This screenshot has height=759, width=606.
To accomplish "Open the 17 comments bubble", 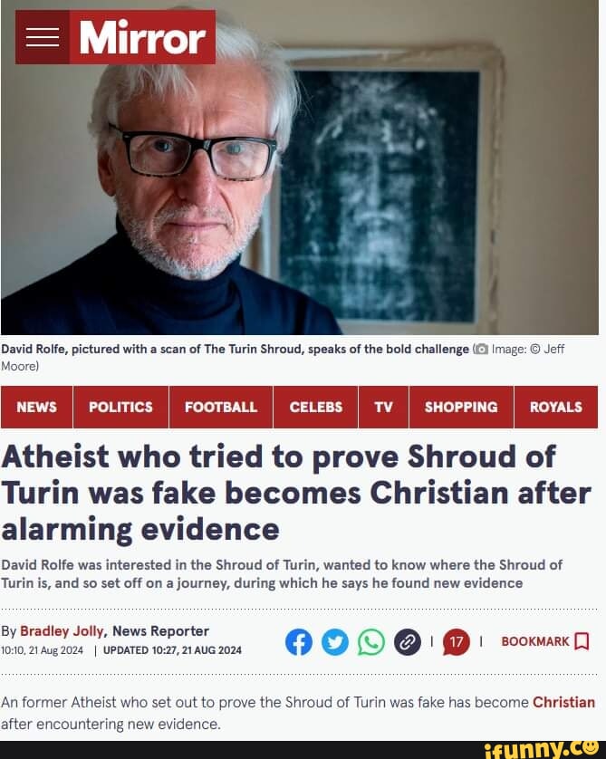I will 456,642.
